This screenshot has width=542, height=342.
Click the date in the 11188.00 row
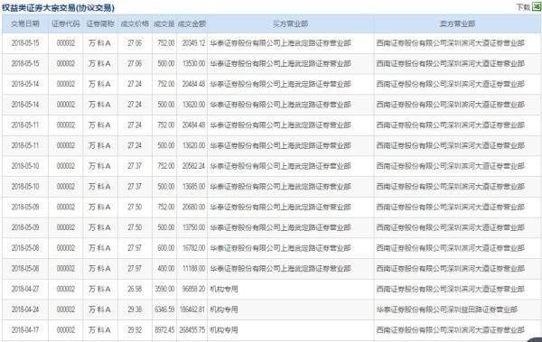click(x=25, y=268)
